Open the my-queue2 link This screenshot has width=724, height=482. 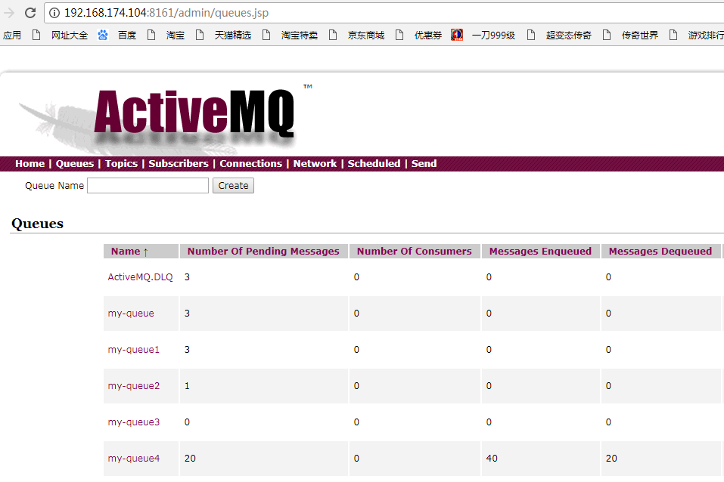(x=134, y=386)
